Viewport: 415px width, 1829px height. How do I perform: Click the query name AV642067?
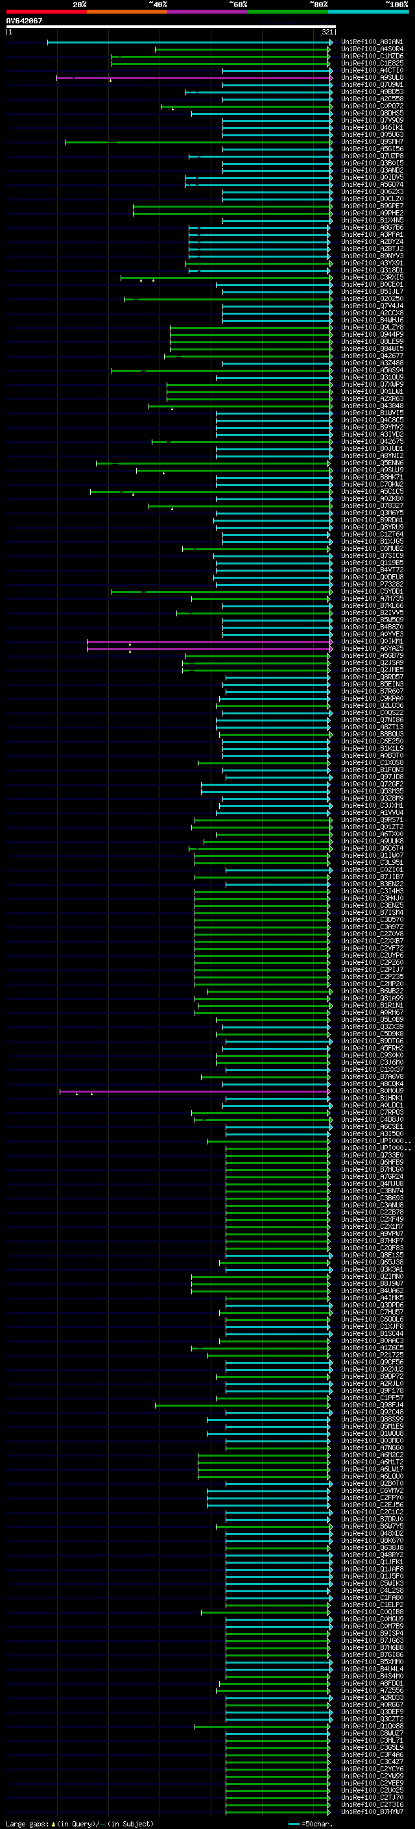(24, 21)
